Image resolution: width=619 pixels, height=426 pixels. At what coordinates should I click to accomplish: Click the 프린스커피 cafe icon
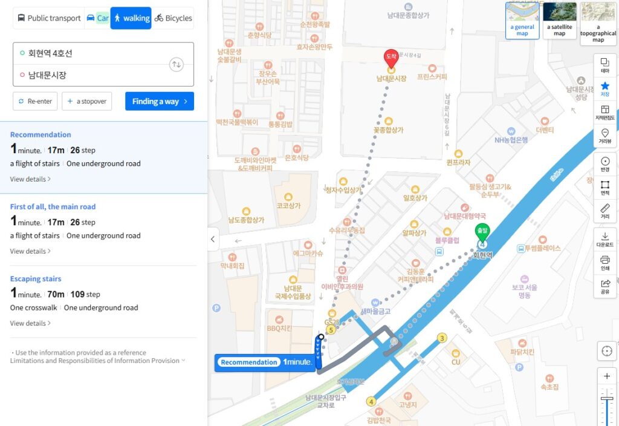(x=432, y=68)
